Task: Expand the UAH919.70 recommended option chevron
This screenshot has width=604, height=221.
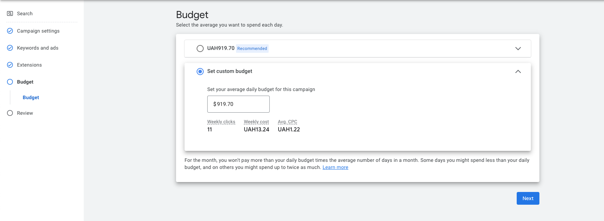Action: click(x=518, y=49)
